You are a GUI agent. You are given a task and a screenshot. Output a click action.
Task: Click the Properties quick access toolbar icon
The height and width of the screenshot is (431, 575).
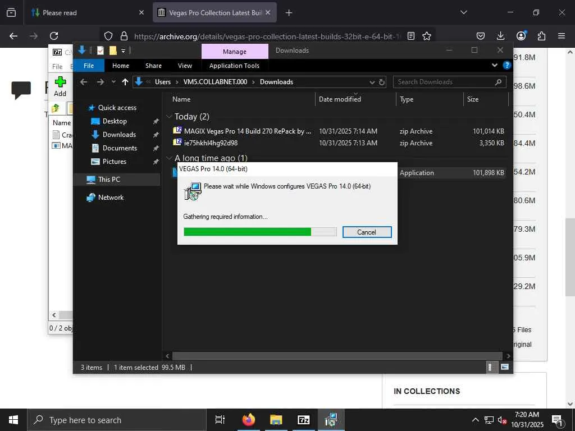click(100, 51)
